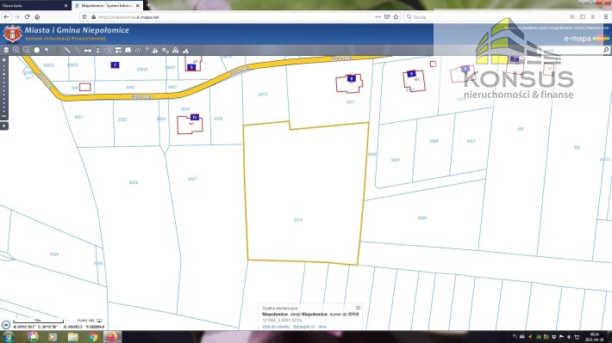Click the zoom-out minus on map slider

click(4, 116)
